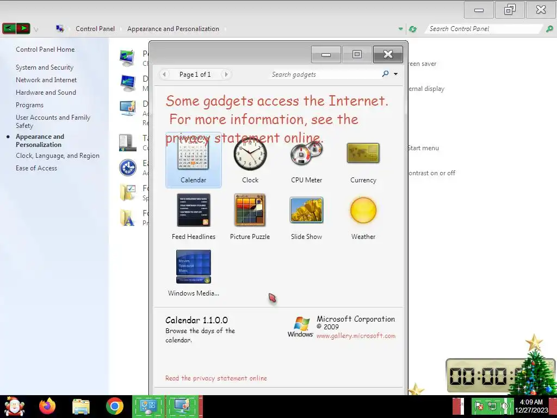
Task: Open search gadgets dropdown arrow
Action: [x=396, y=74]
